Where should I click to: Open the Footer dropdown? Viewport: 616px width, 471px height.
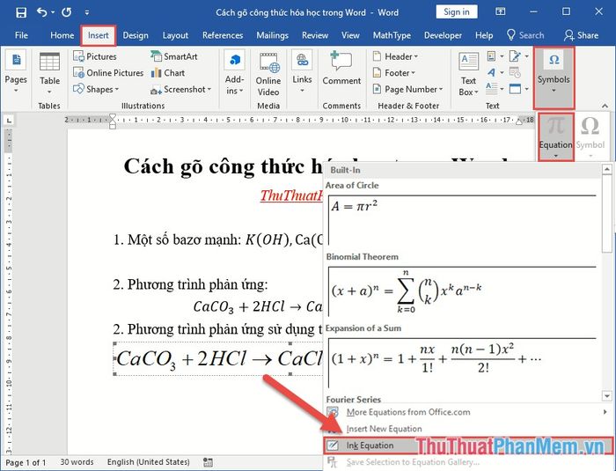(x=394, y=73)
